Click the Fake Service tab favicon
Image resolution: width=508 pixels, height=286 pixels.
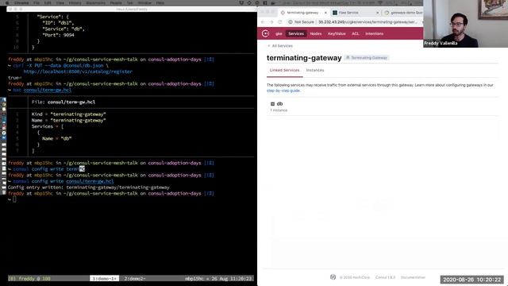click(335, 13)
